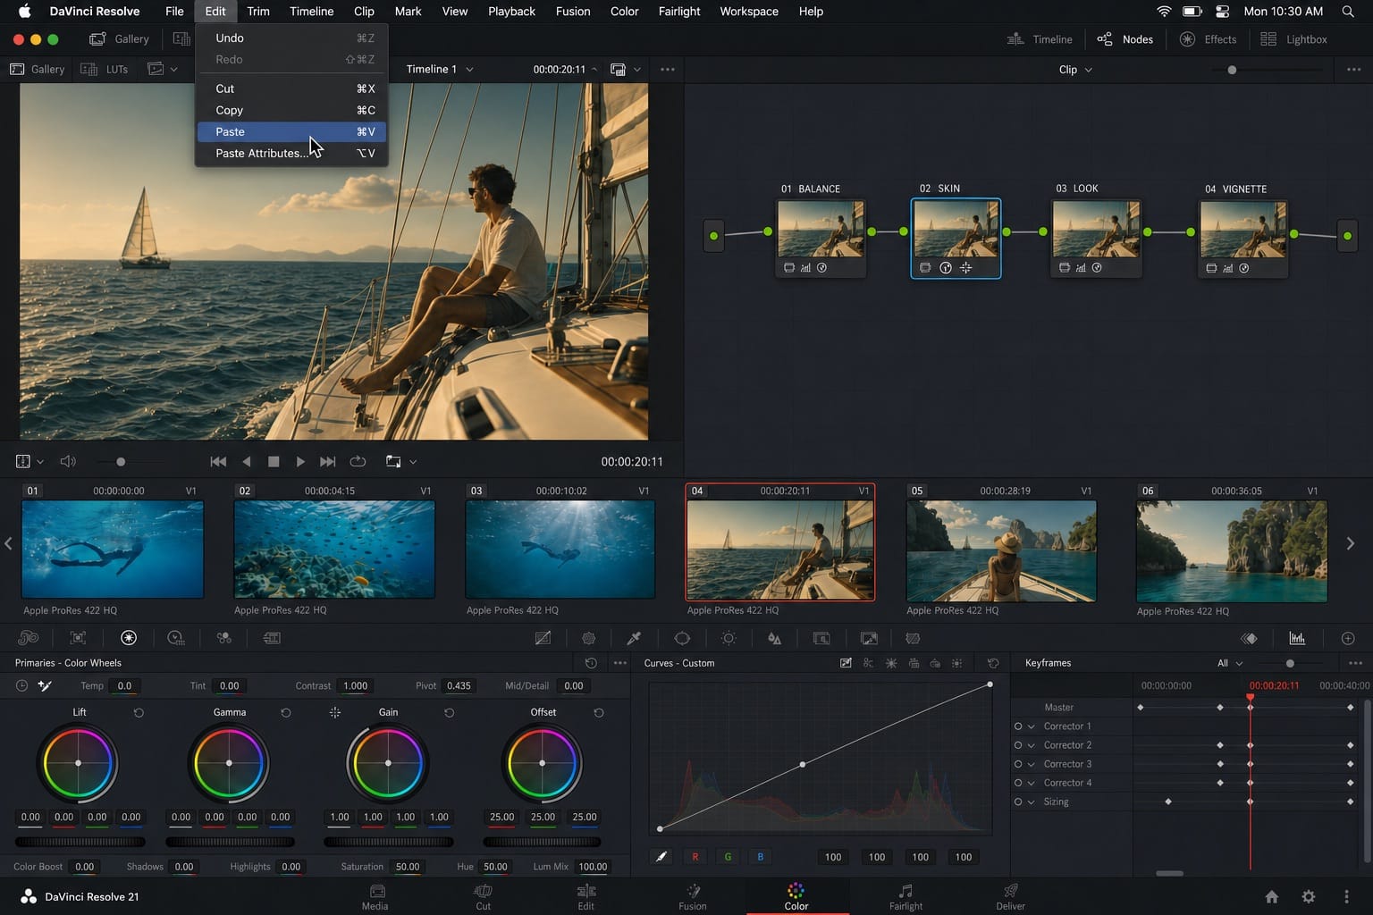Viewport: 1373px width, 915px height.
Task: Open Project Settings gear icon
Action: click(x=1309, y=896)
